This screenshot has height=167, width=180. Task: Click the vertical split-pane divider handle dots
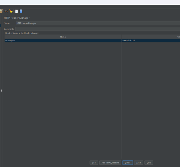point(1,91)
